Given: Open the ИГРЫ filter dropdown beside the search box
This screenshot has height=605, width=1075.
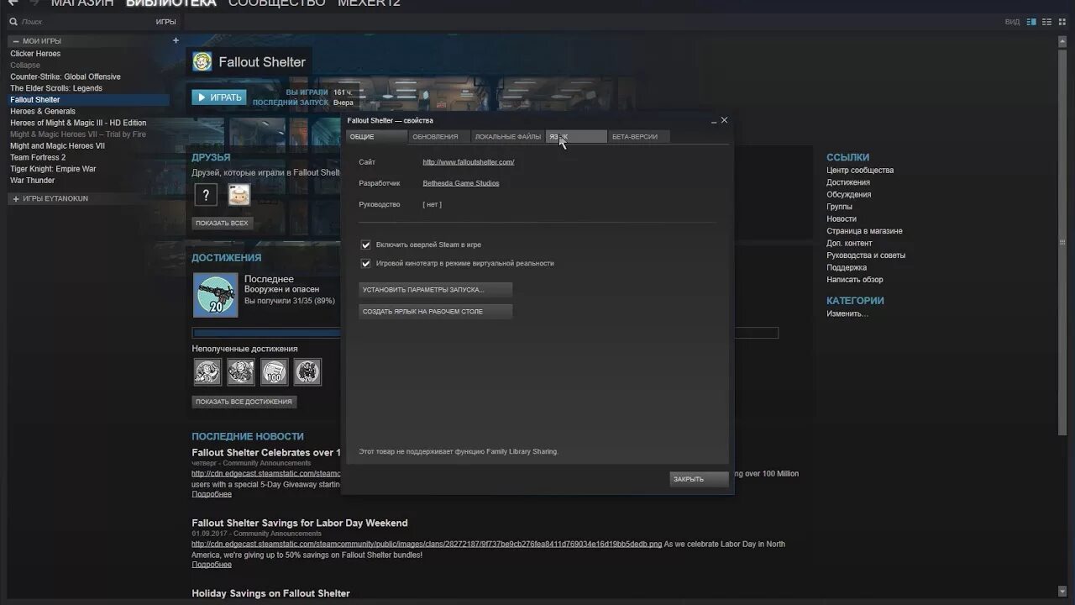Looking at the screenshot, I should coord(165,22).
